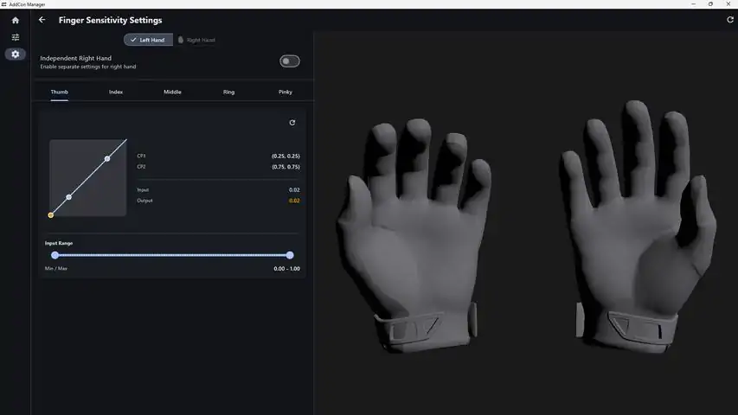
Task: Click the Input Range maximum slider handle
Action: (290, 255)
